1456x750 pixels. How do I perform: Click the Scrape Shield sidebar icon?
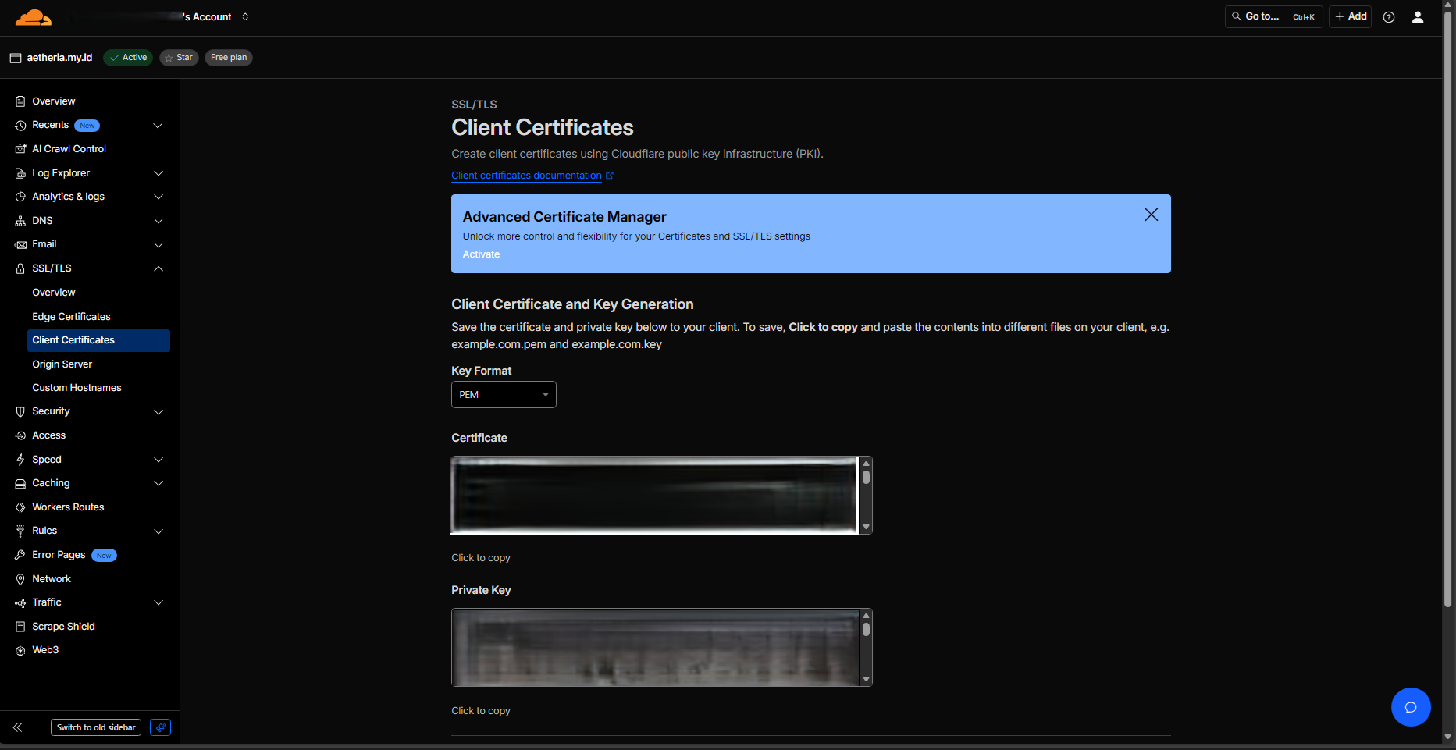click(x=20, y=626)
